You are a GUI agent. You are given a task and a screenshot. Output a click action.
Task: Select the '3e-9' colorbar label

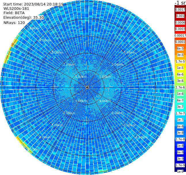(x=180, y=159)
